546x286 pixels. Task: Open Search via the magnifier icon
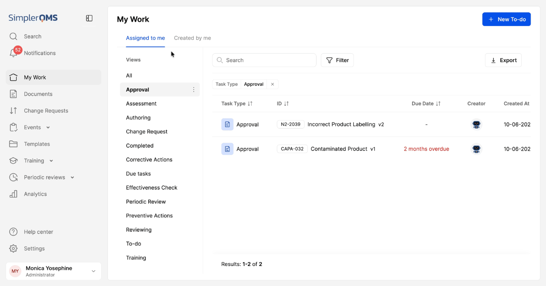point(13,37)
